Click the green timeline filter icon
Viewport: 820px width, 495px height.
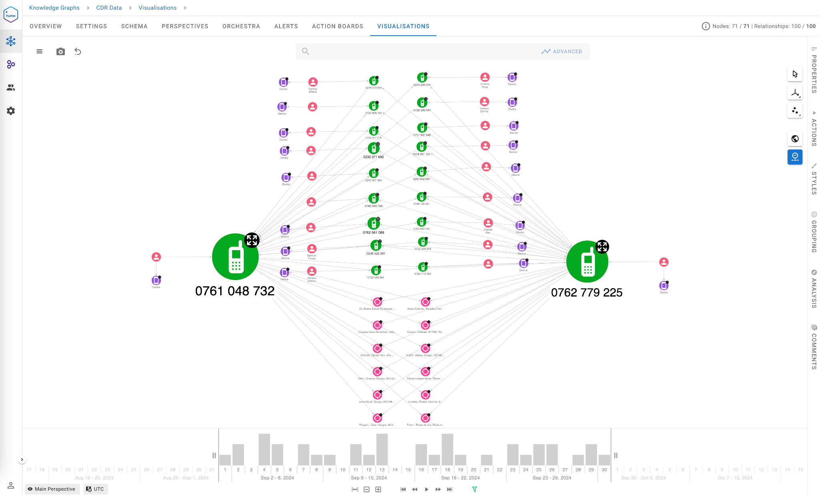tap(474, 489)
